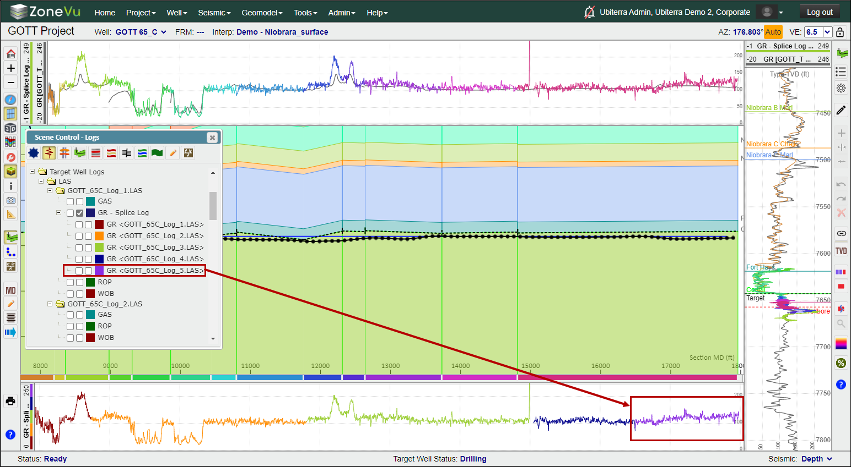
Task: Open the Seismic Depth dropdown in status bar
Action: (x=817, y=459)
